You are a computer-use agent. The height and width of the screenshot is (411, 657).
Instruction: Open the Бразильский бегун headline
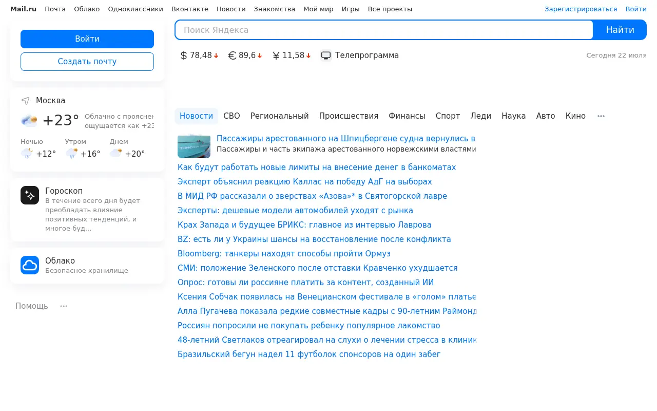click(x=309, y=354)
